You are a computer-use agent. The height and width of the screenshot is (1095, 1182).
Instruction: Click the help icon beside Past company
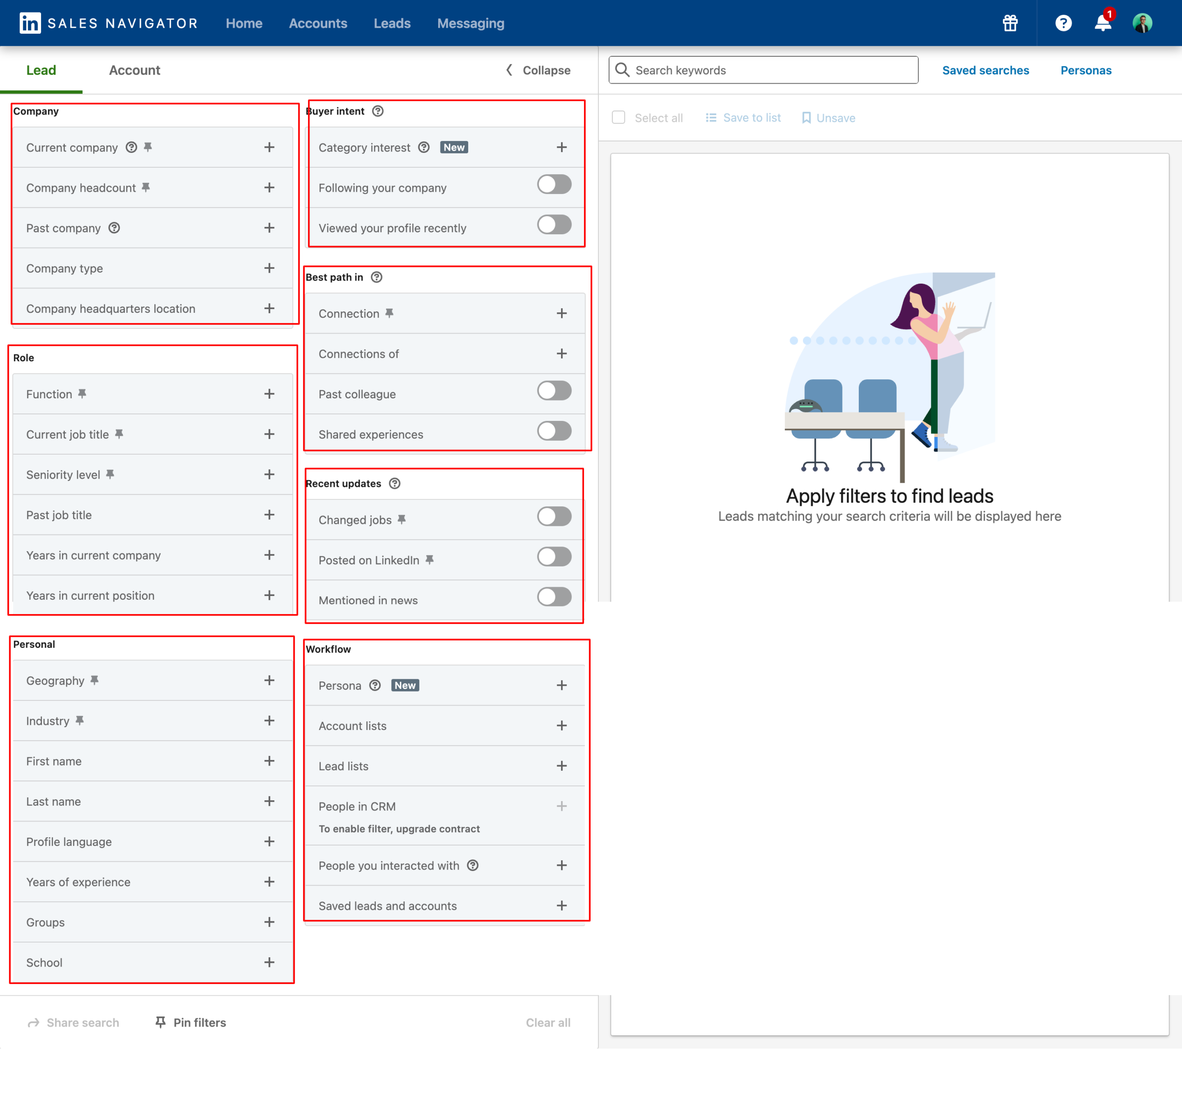[x=115, y=227]
